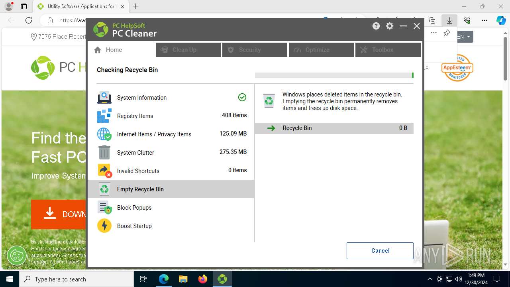This screenshot has width=510, height=287.
Task: Open the Windows Start menu
Action: pos(10,279)
